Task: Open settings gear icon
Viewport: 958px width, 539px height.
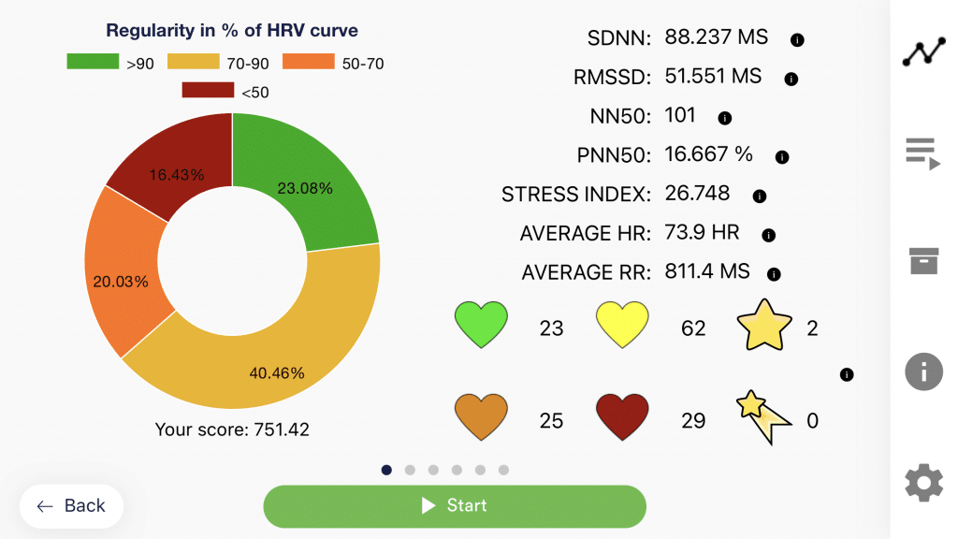Action: (x=923, y=483)
